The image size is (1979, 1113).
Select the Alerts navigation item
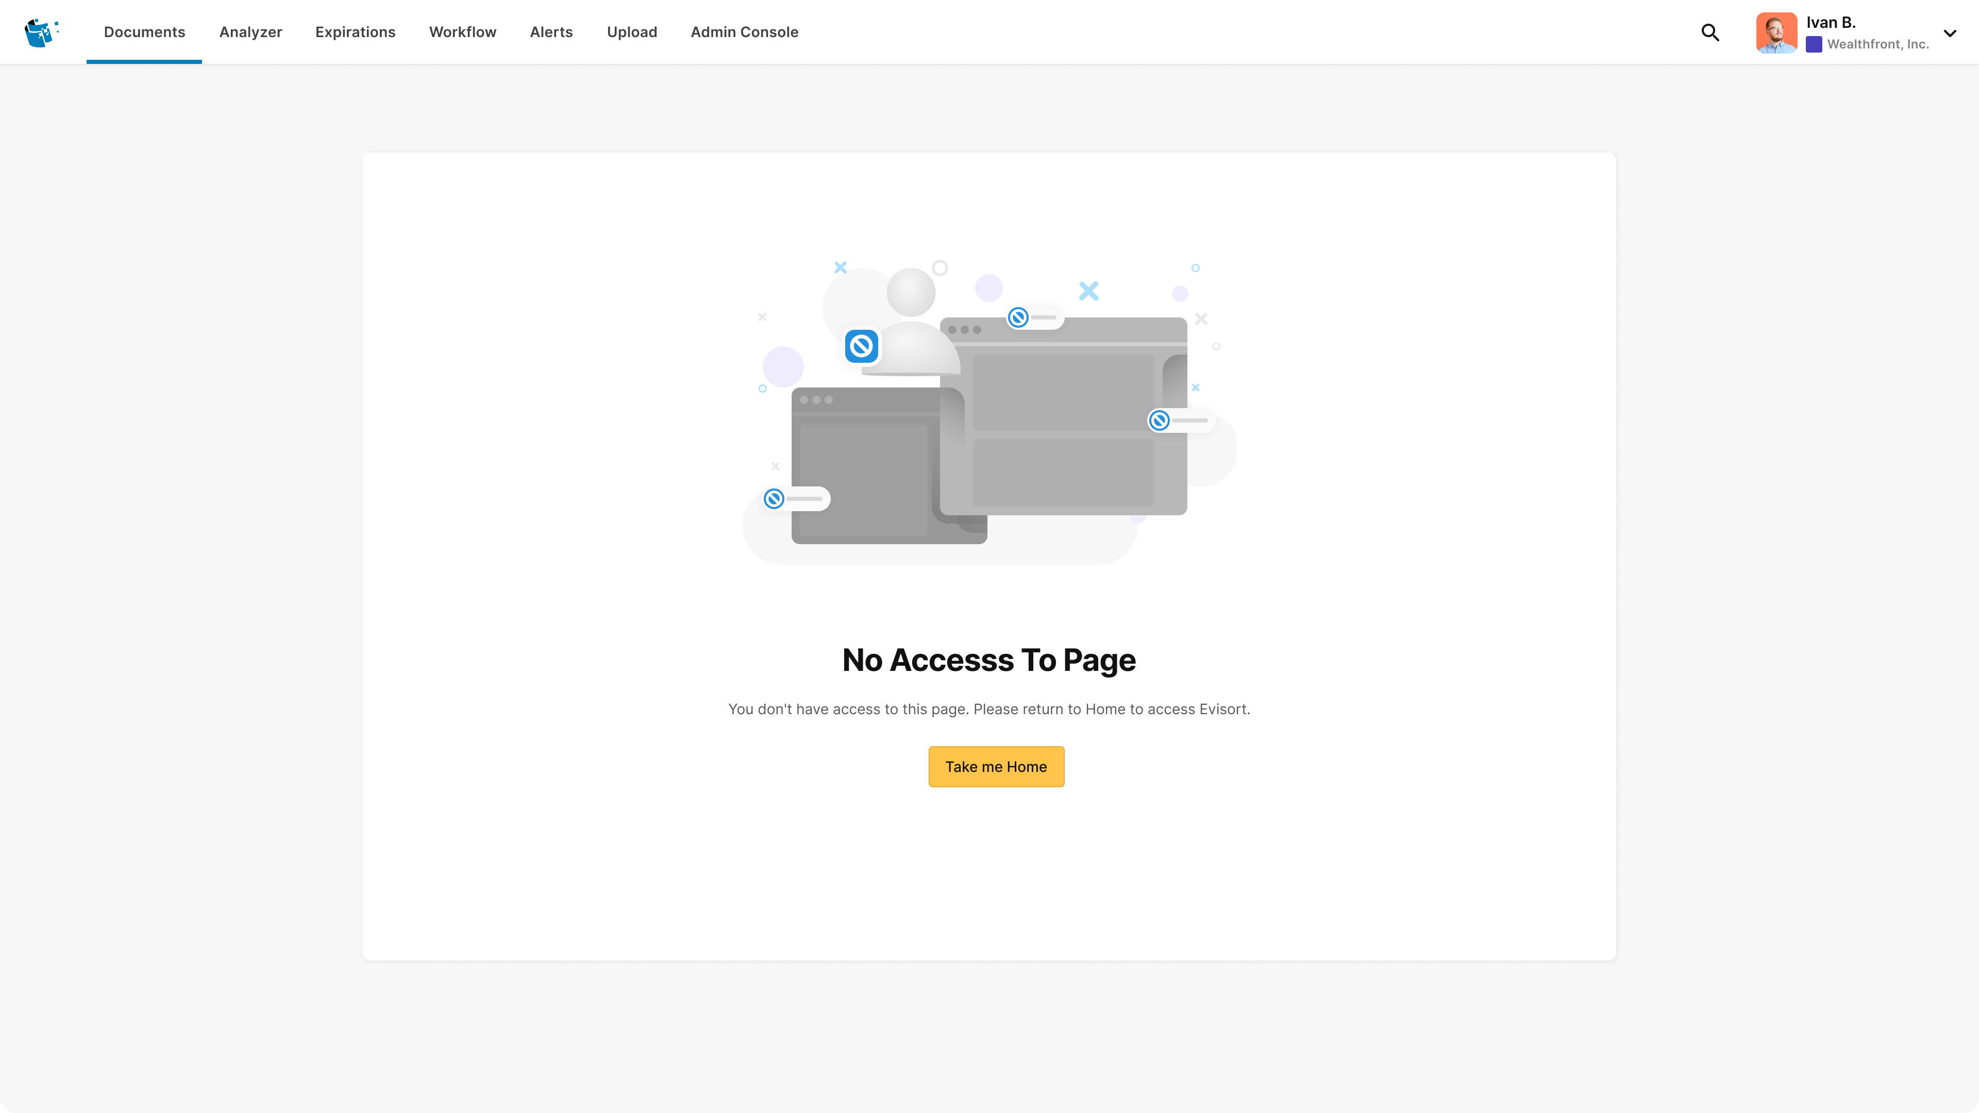click(551, 31)
